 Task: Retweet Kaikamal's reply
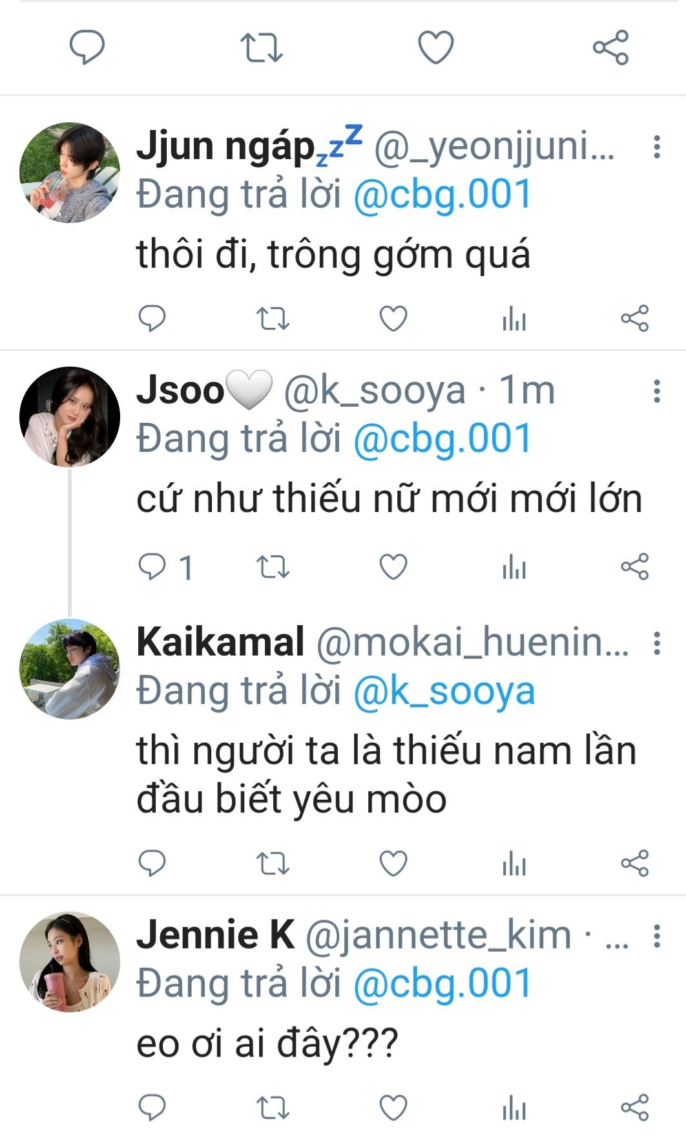273,863
